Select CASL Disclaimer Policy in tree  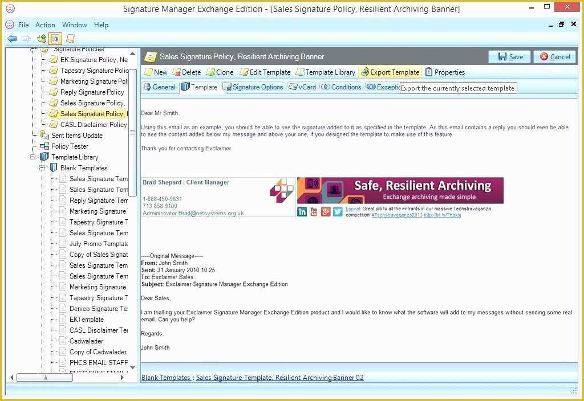coord(88,124)
